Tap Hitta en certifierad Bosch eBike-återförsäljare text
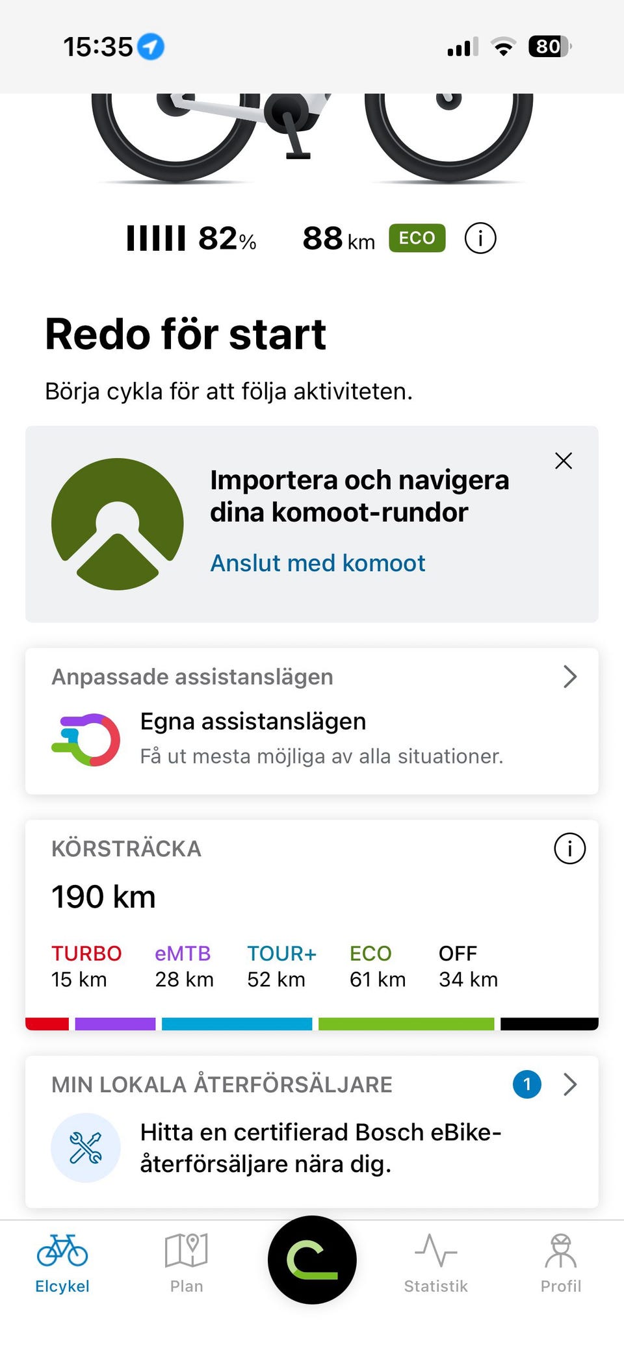Screen dimensions: 624x1352 coord(320,1148)
